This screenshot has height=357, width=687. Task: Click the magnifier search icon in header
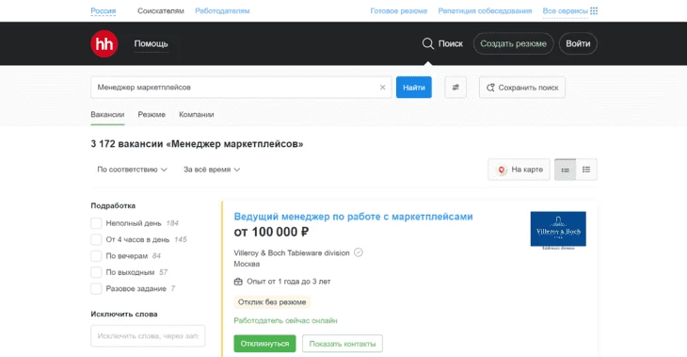[x=427, y=43]
